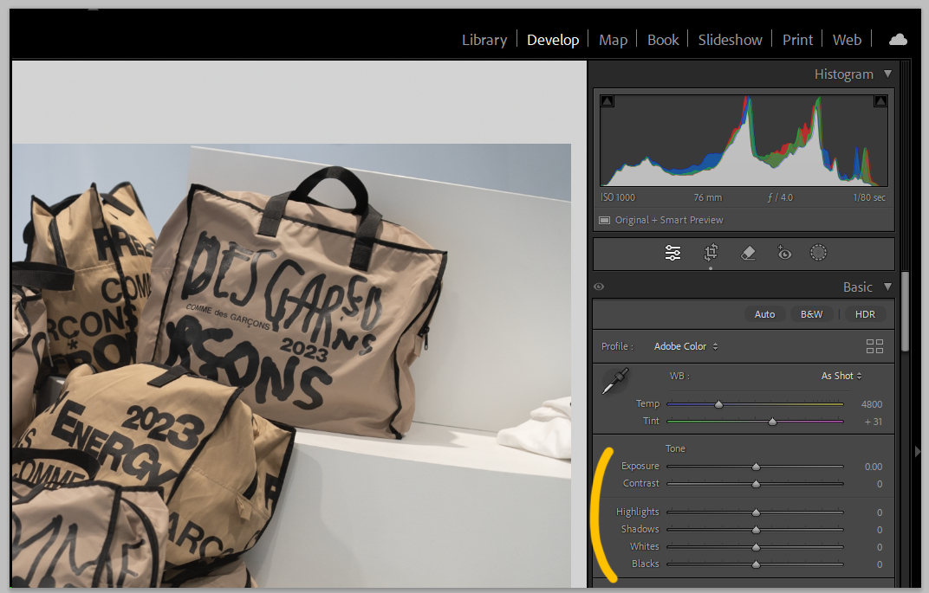The image size is (929, 593).
Task: Click the Highlights value 0 field
Action: coord(880,512)
